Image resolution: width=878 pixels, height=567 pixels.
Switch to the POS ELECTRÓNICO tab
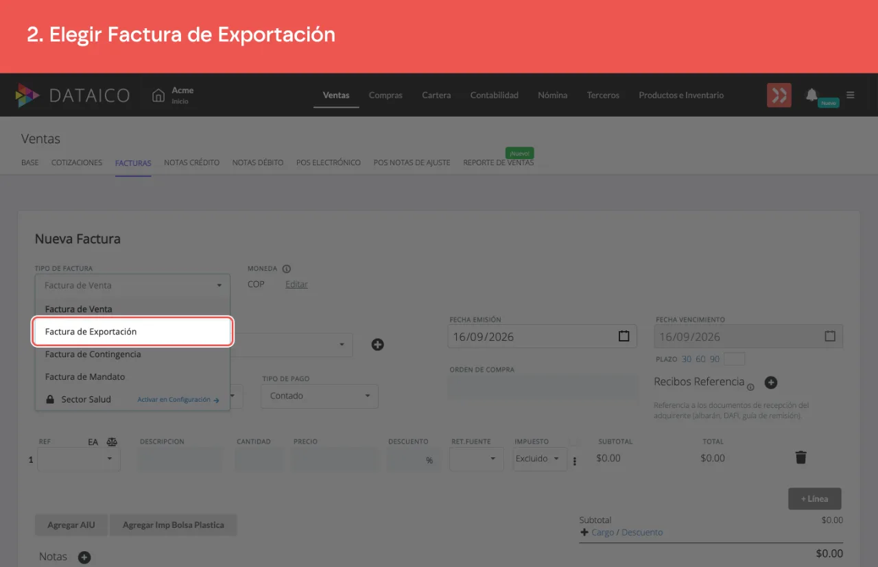tap(329, 162)
